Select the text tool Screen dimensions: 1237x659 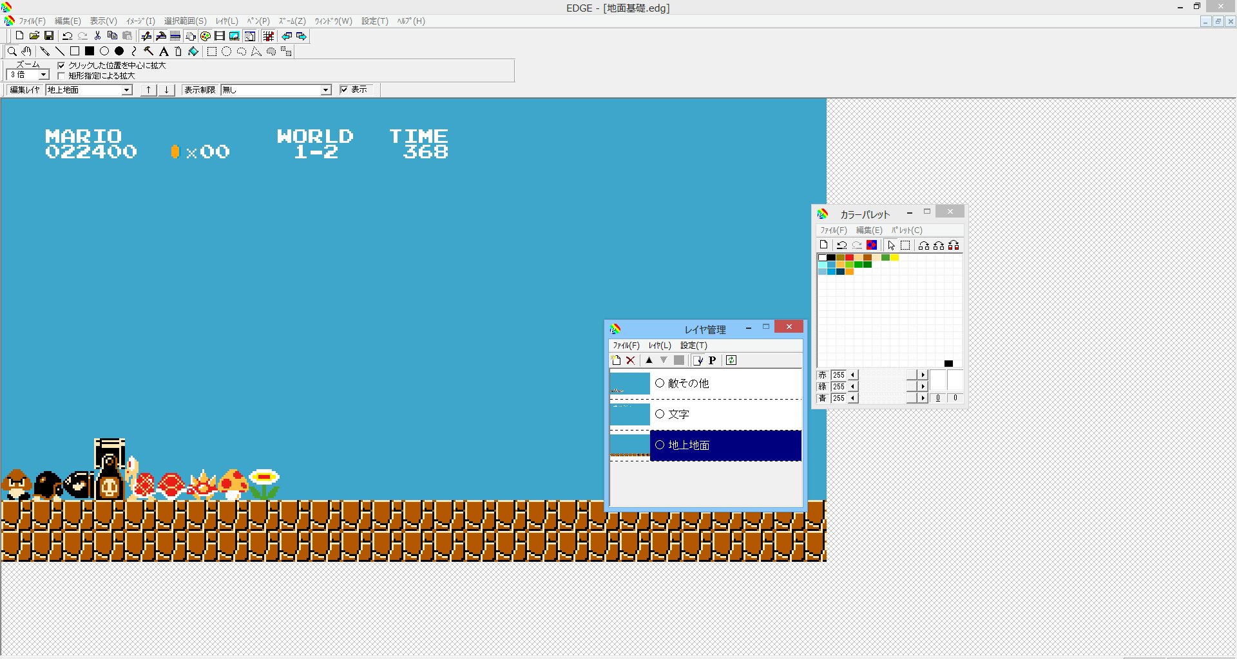[x=164, y=51]
